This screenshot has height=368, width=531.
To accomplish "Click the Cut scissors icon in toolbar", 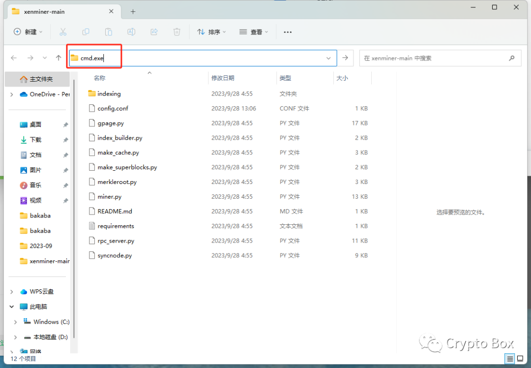I will 63,32.
